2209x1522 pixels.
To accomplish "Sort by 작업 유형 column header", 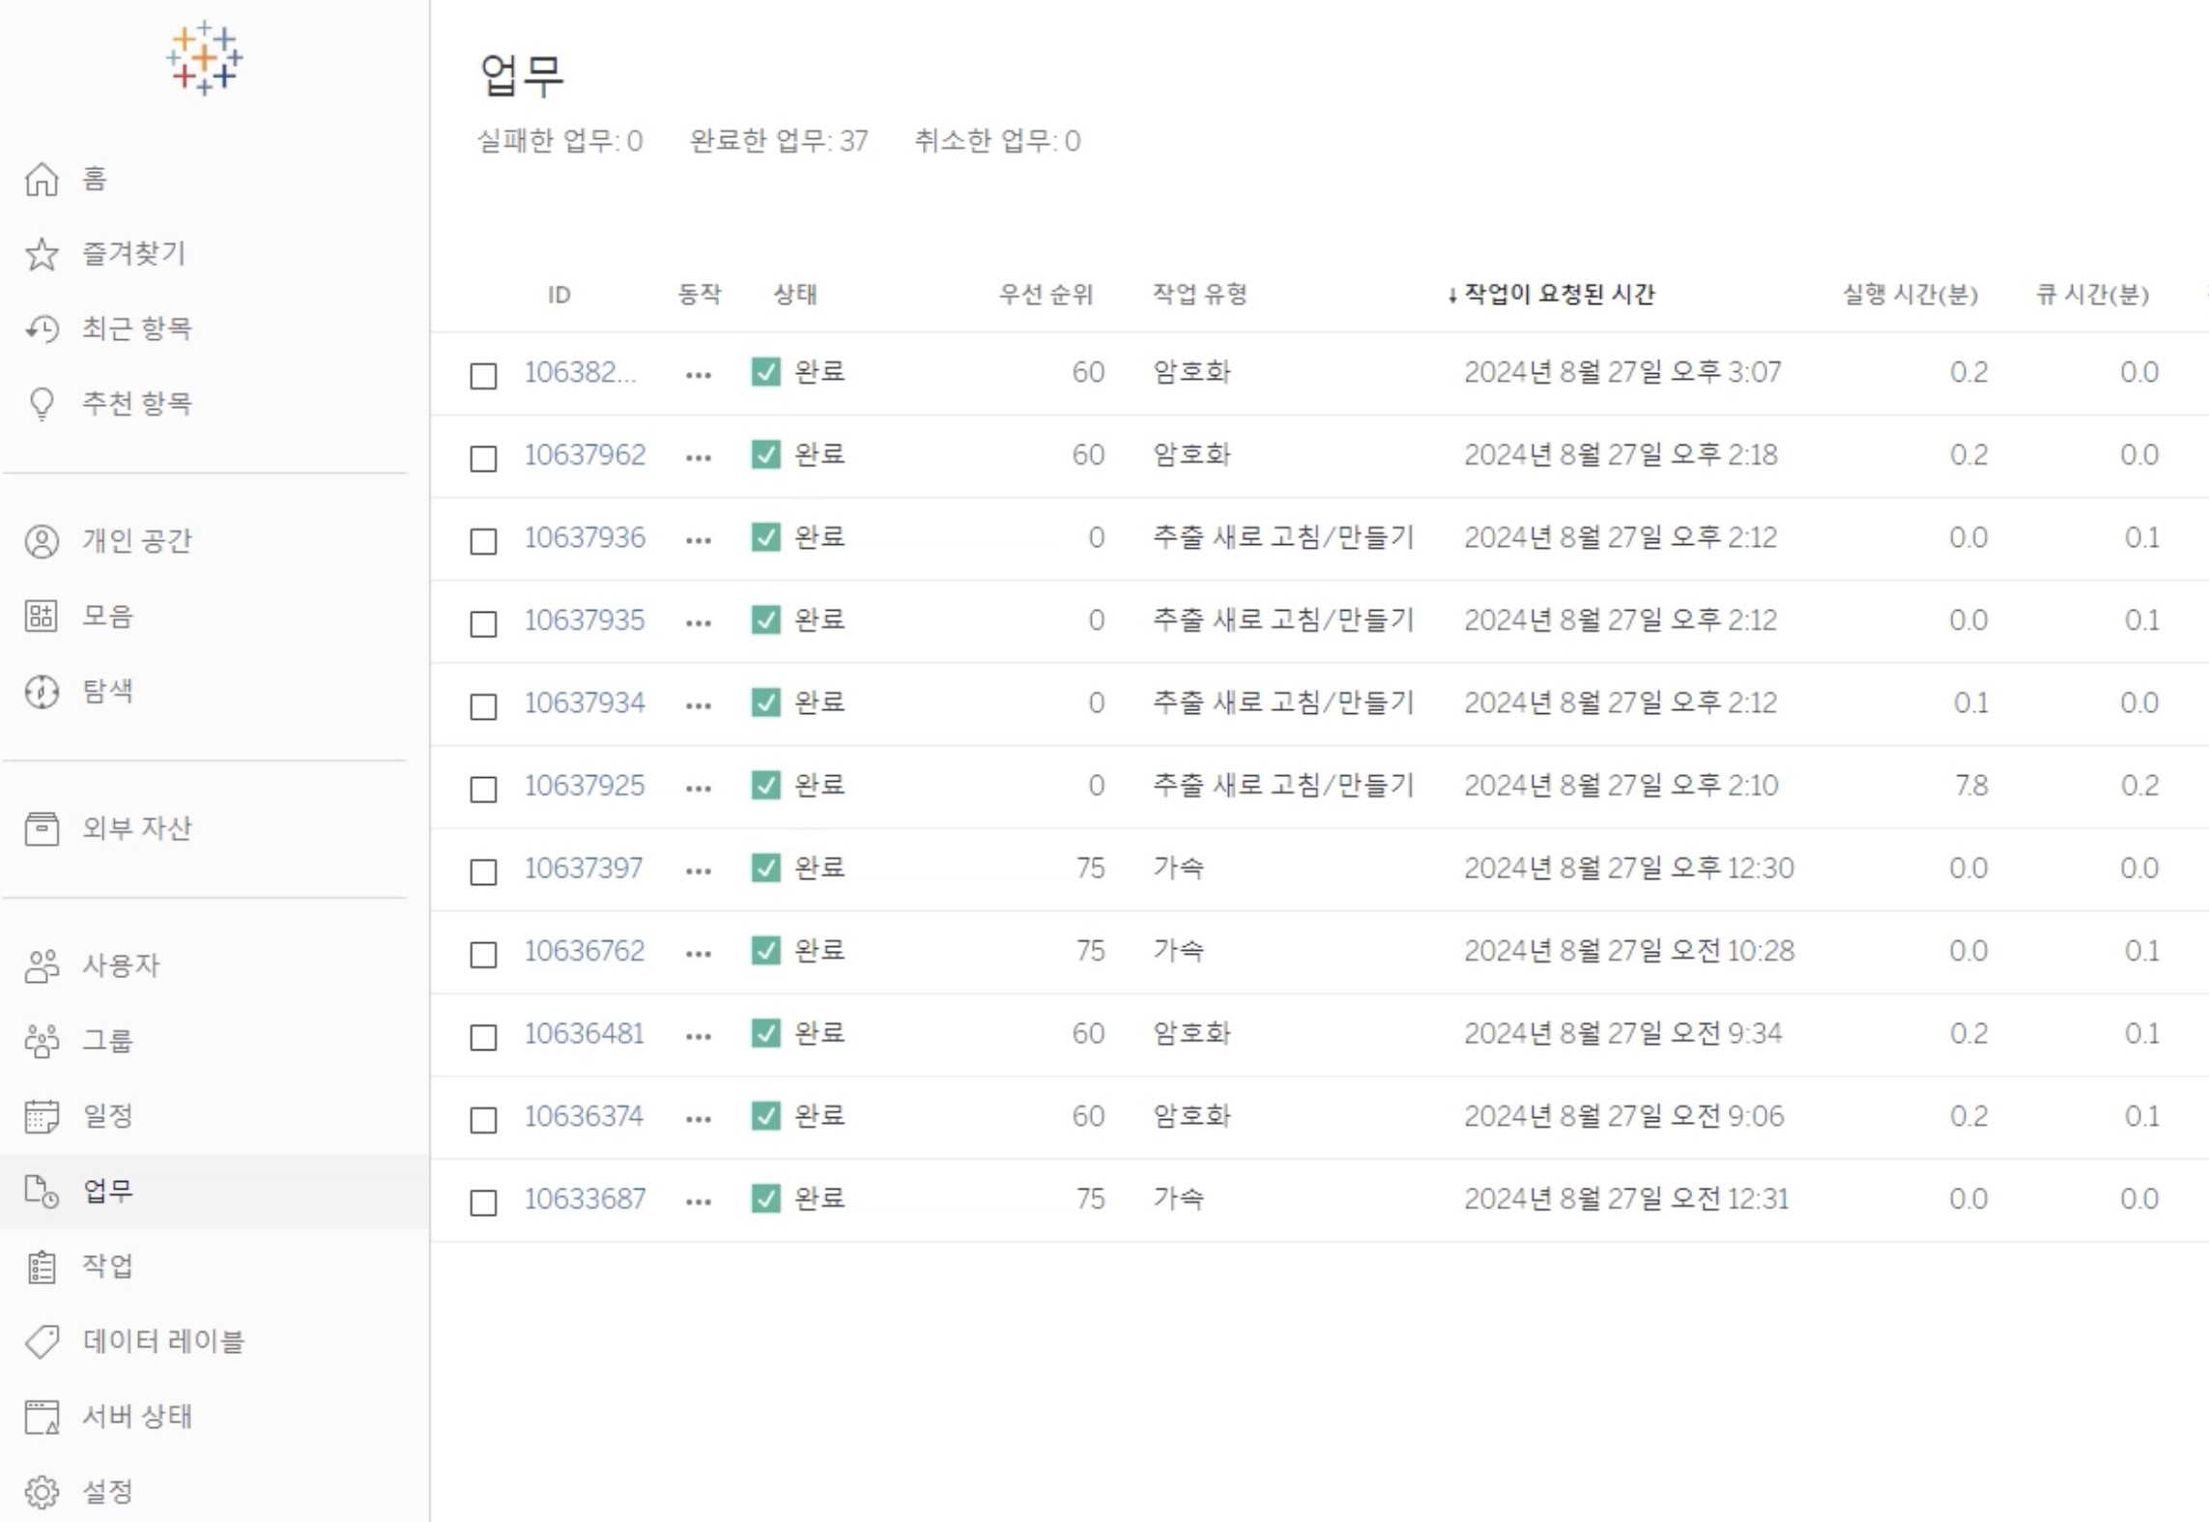I will pos(1200,294).
